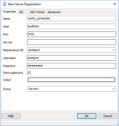The height and width of the screenshot is (126, 119).
Task: Select the Port field containing 5432
Action: click(x=71, y=34)
